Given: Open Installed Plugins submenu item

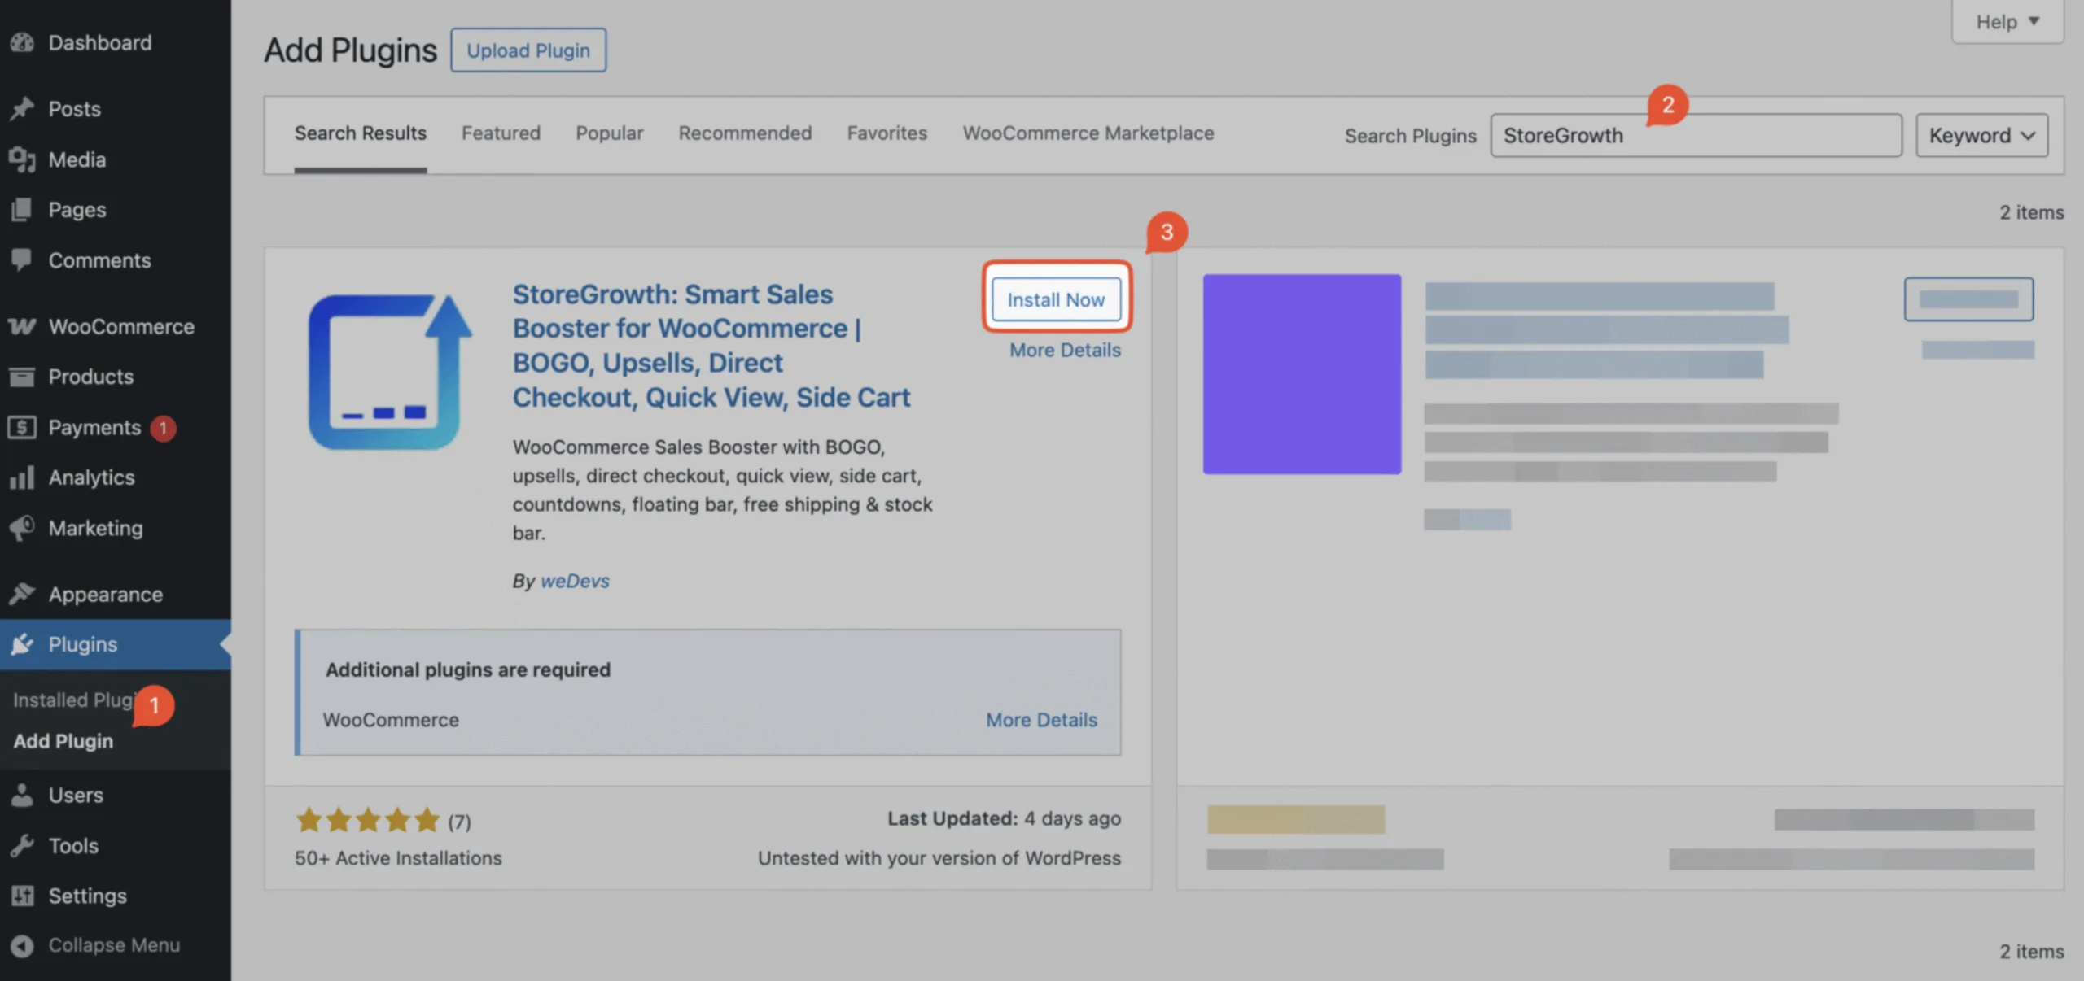Looking at the screenshot, I should [x=73, y=700].
